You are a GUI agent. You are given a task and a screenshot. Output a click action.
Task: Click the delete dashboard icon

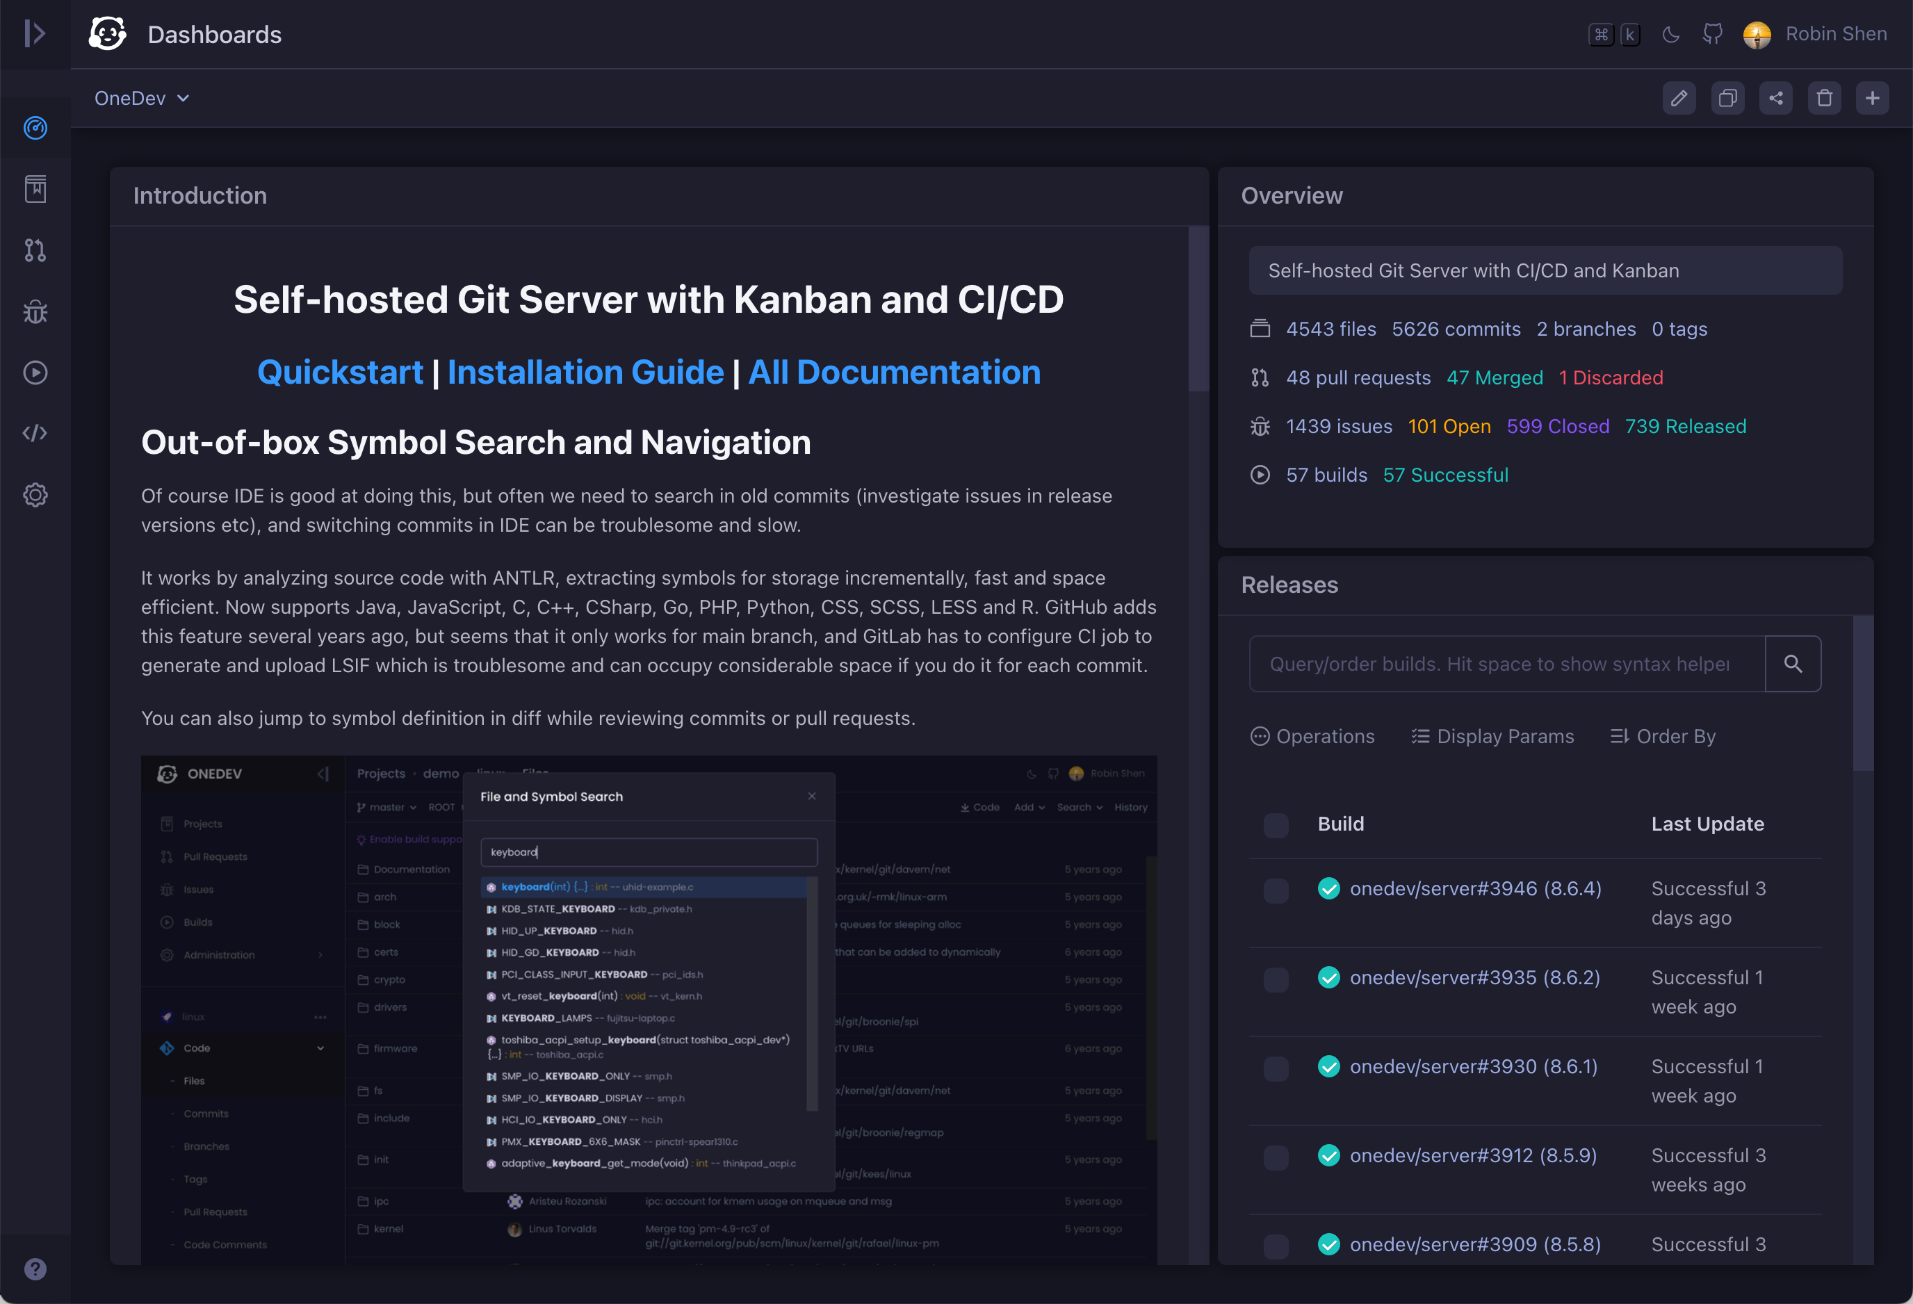tap(1823, 99)
